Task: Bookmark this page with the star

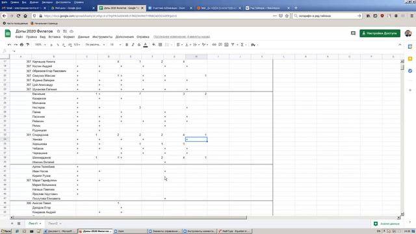Action: (287, 16)
